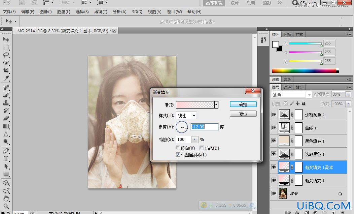
Task: Hide the 选取颜色 1 layer
Action: (274, 154)
